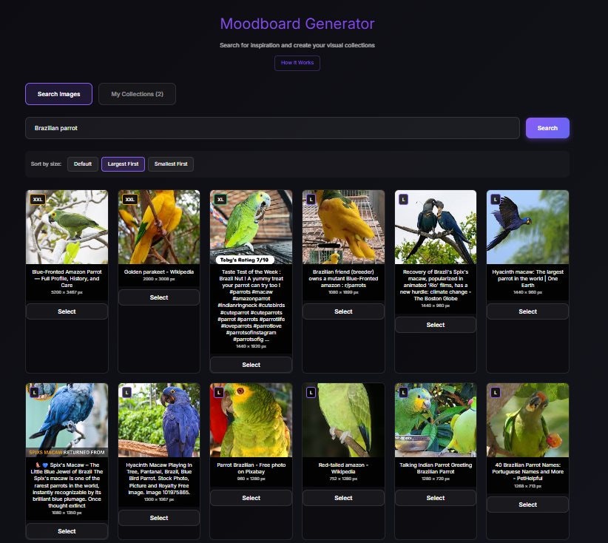
Task: Select the Talking Indian Parrot Greeting image
Action: pos(435,498)
